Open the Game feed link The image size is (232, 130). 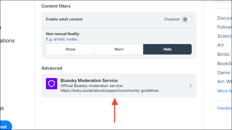pyautogui.click(x=224, y=72)
